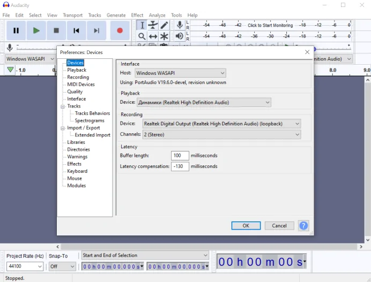Select Devices in the preferences tree
371x282 pixels.
pyautogui.click(x=75, y=63)
